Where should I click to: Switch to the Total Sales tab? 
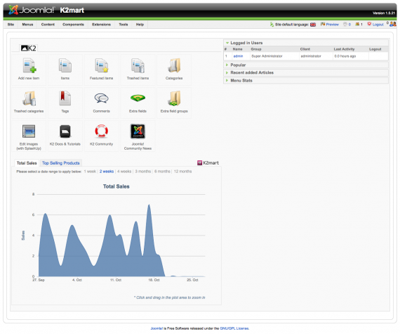coord(27,163)
